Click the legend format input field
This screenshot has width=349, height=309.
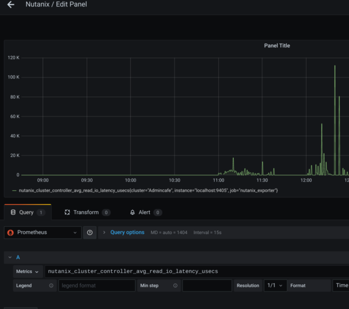(97, 285)
